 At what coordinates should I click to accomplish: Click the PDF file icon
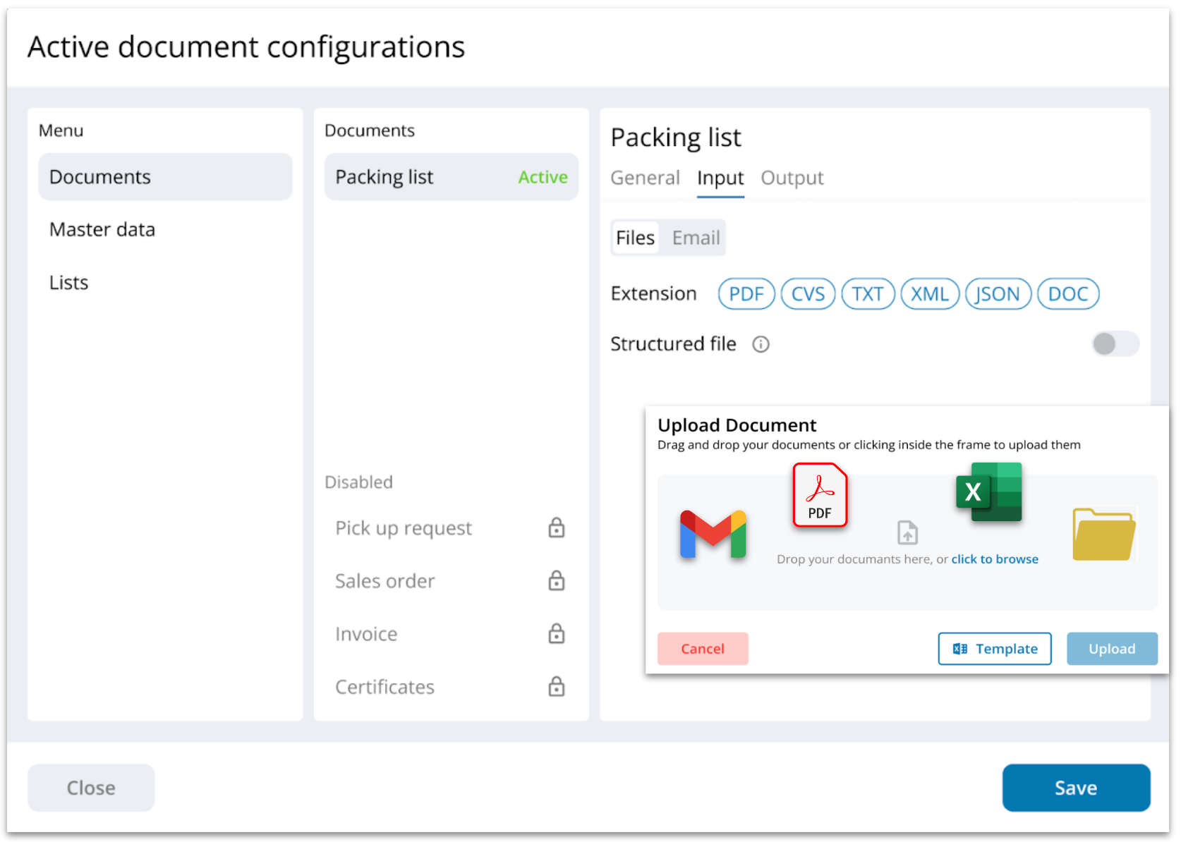pos(820,495)
